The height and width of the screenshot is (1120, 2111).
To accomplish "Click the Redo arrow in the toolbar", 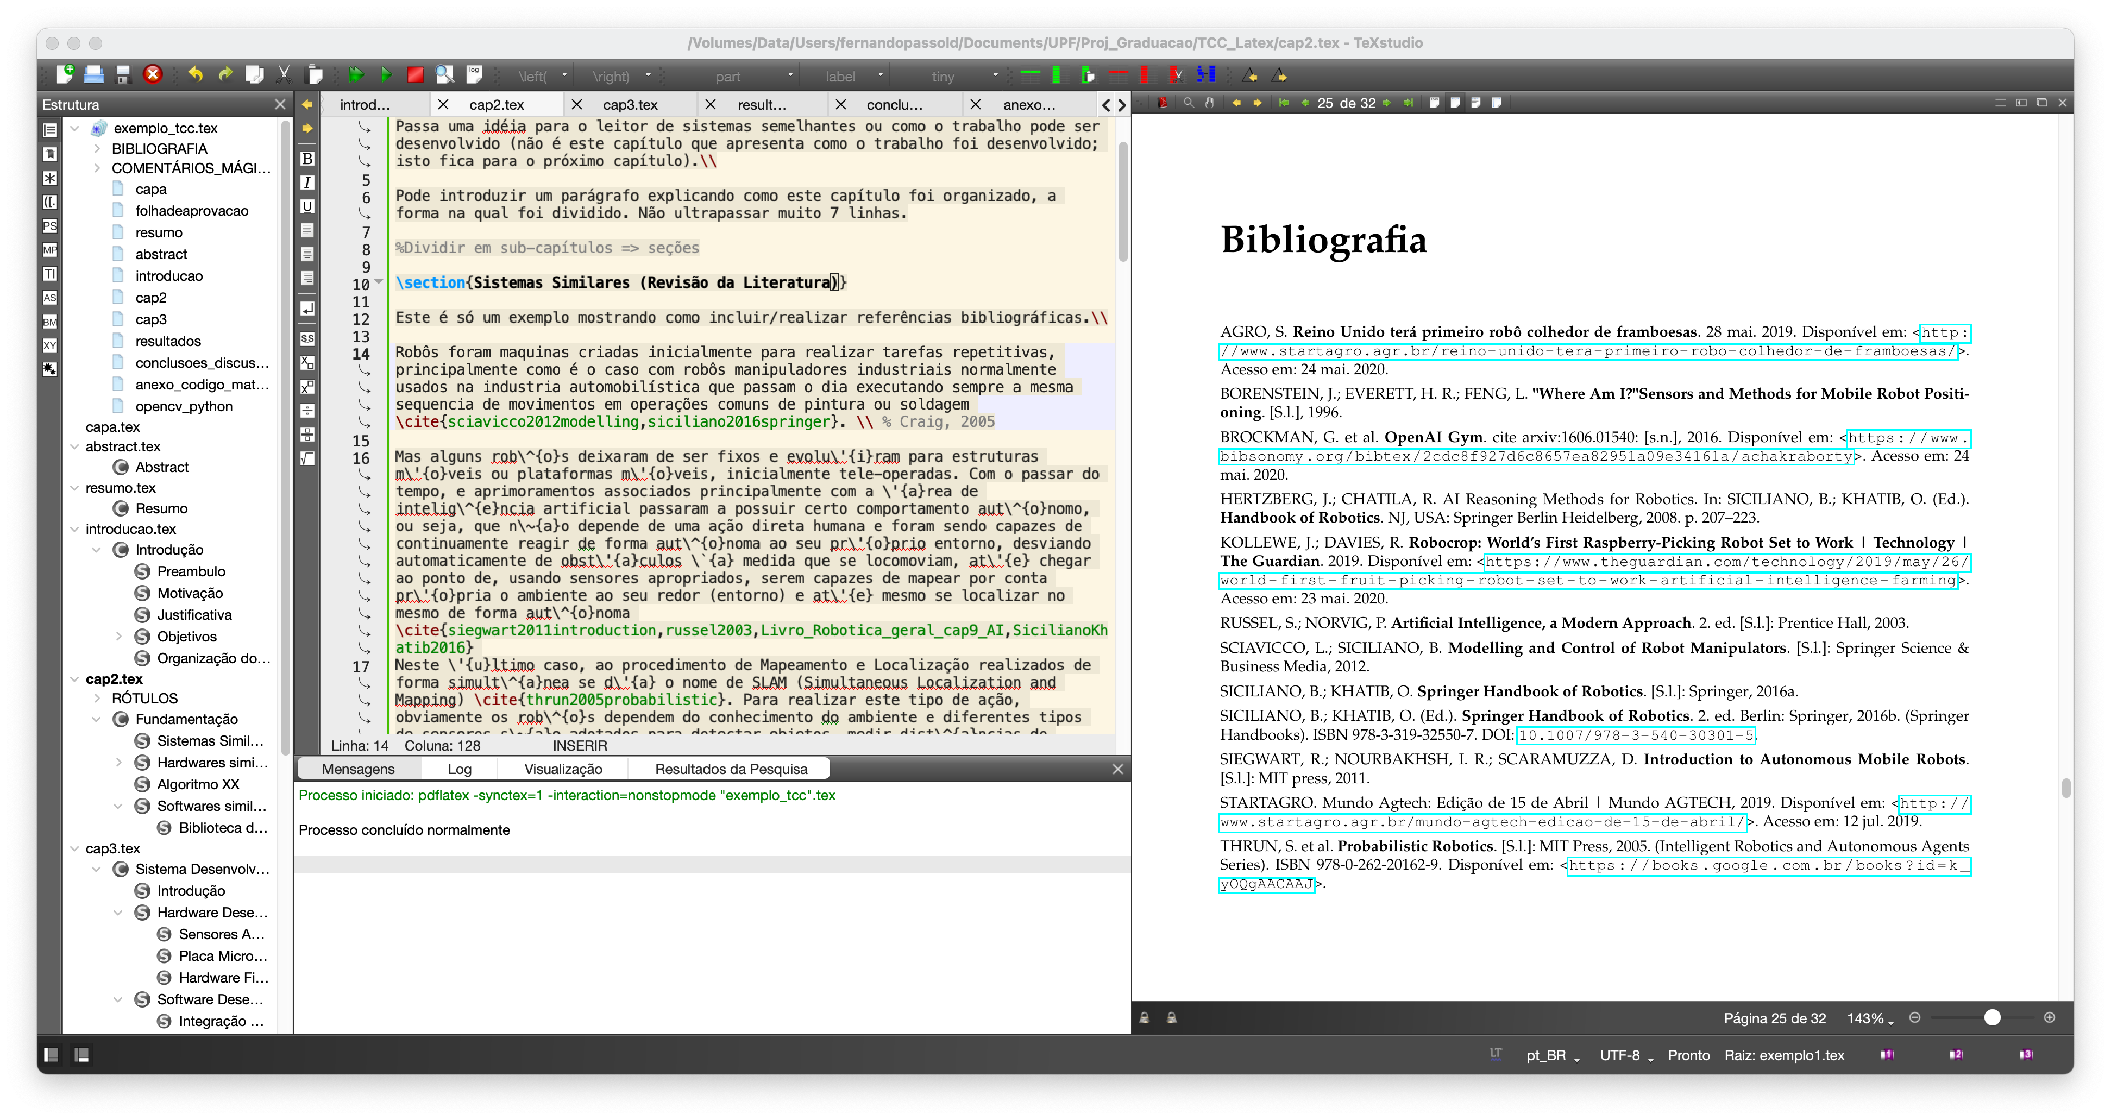I will tap(225, 74).
